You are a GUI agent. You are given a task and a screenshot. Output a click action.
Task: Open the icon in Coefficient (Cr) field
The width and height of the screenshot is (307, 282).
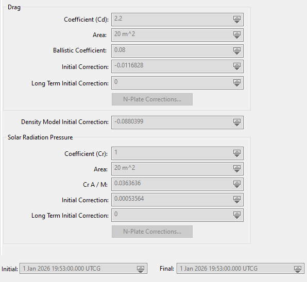(x=237, y=153)
